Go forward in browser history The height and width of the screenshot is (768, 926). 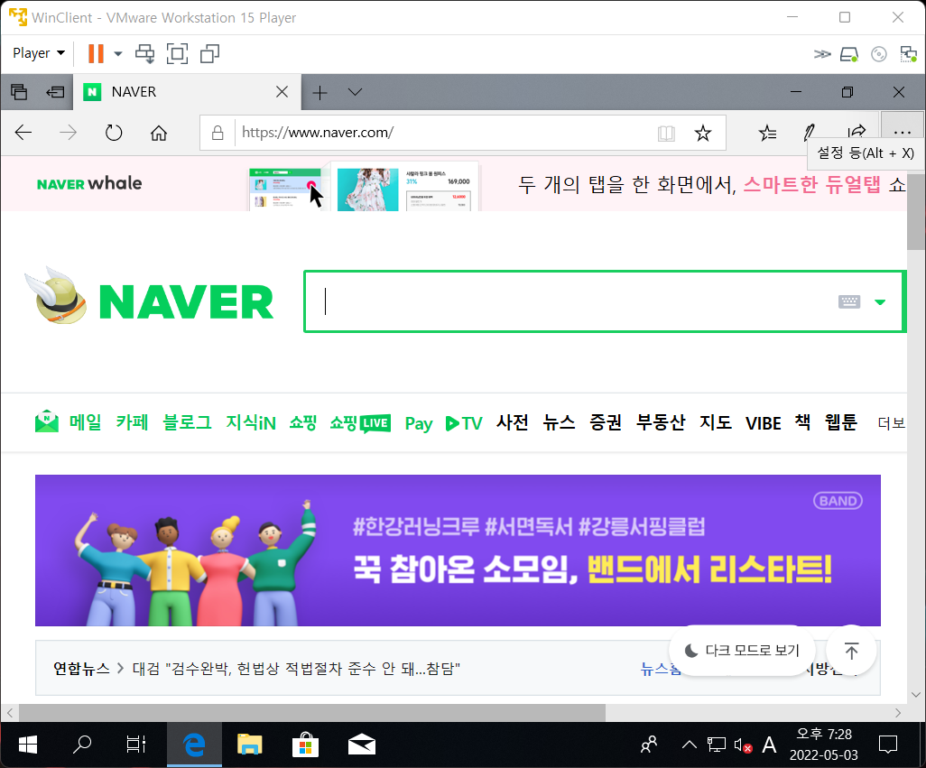(x=69, y=133)
